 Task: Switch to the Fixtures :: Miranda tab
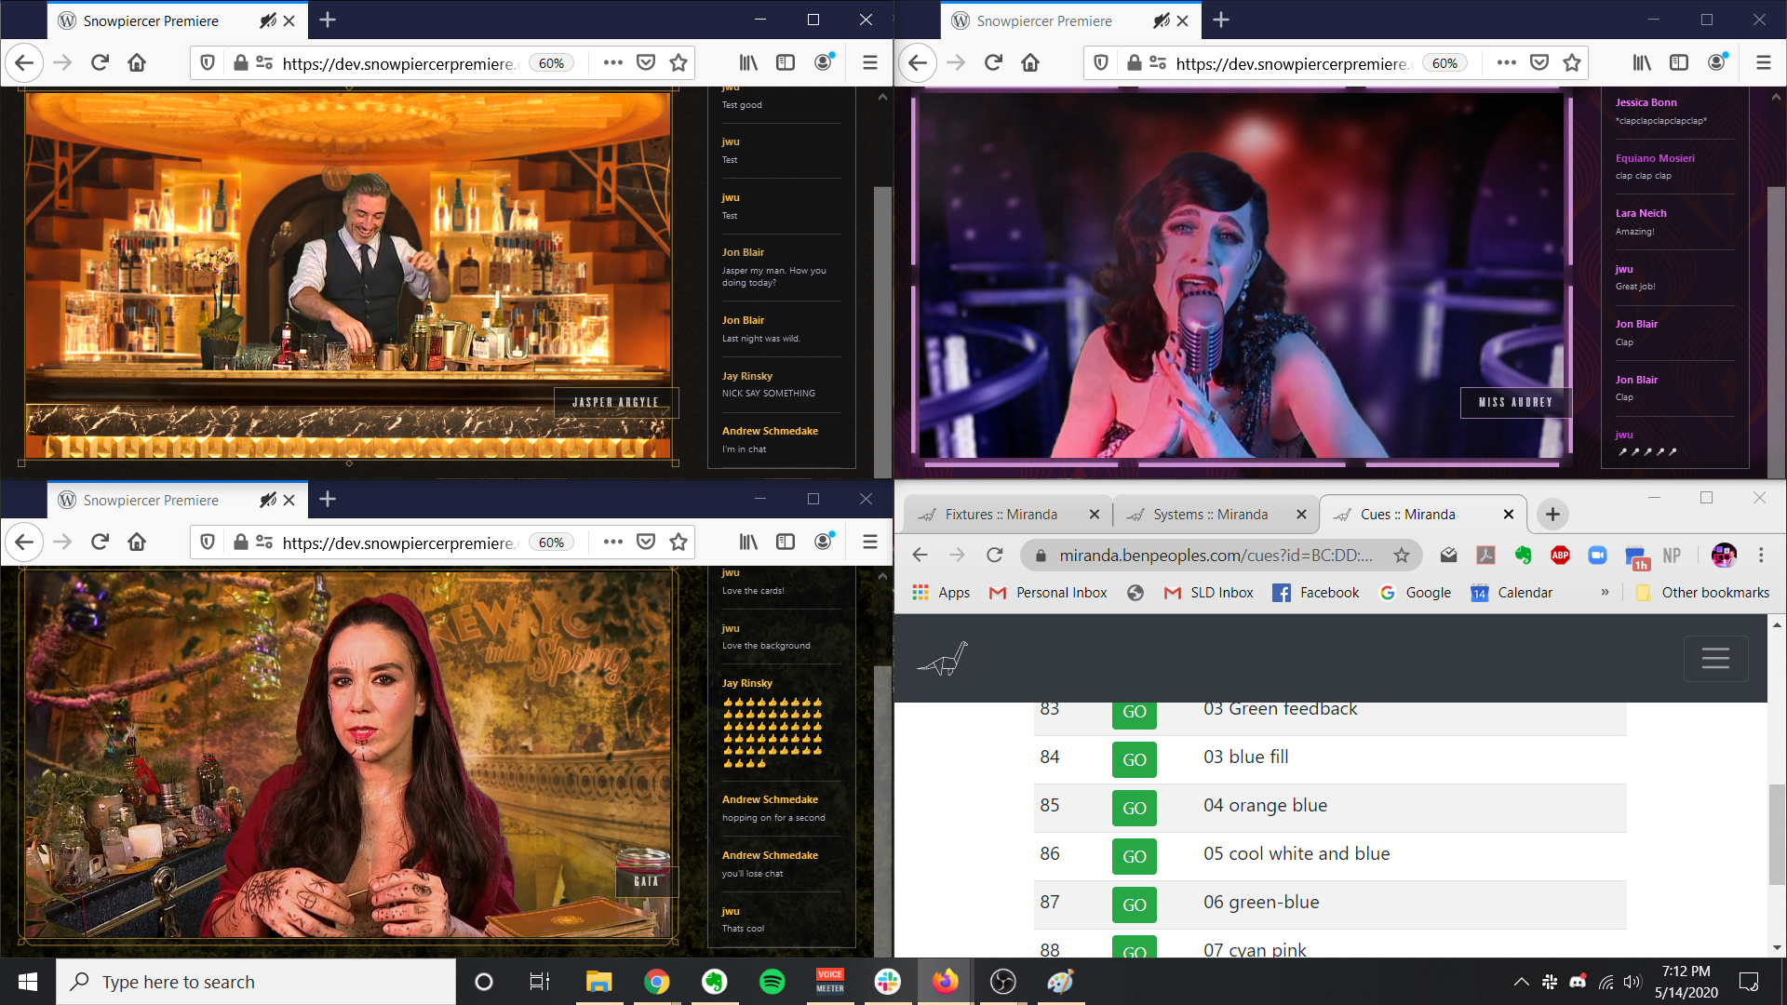click(1001, 515)
